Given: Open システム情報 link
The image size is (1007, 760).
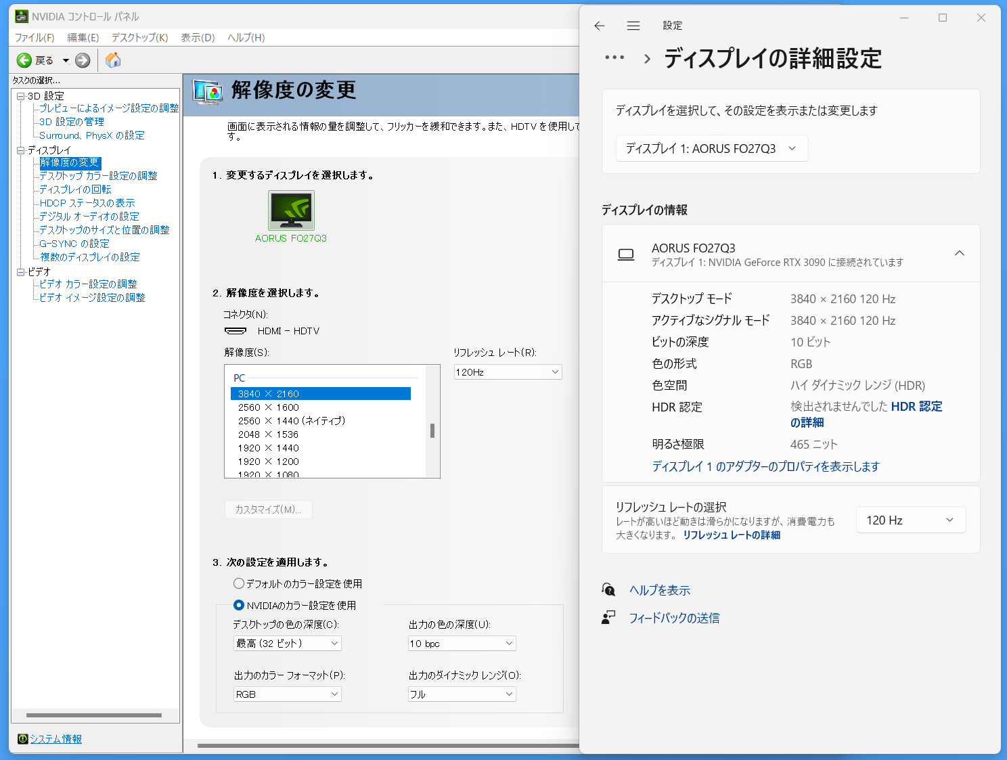Looking at the screenshot, I should point(55,739).
